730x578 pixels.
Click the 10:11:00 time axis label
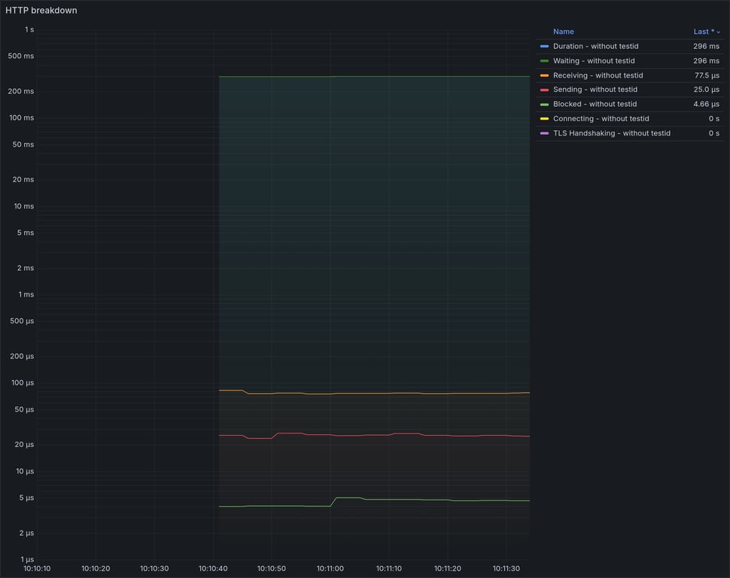[x=330, y=568]
